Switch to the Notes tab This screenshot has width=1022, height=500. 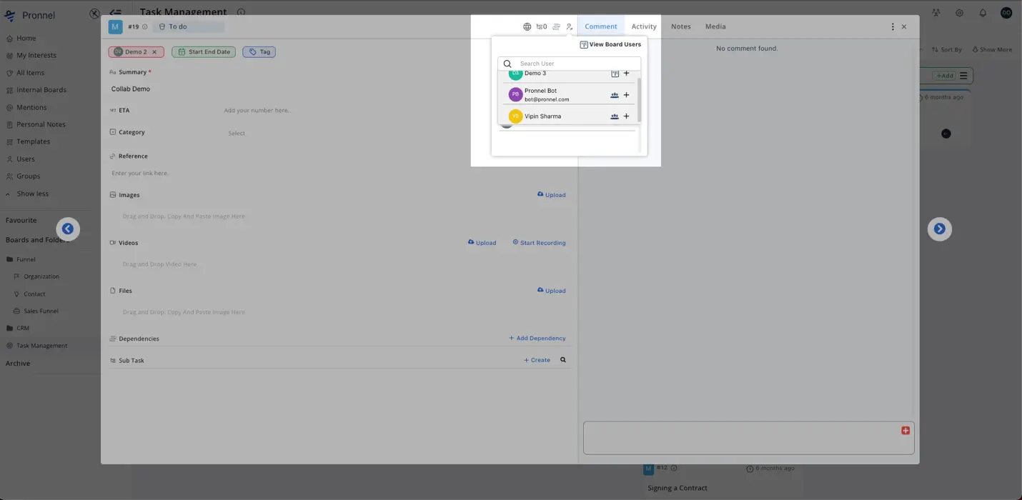coord(681,26)
